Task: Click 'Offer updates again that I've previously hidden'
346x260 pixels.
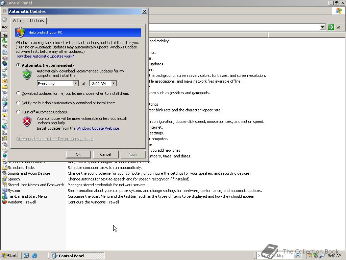Action: click(55, 139)
